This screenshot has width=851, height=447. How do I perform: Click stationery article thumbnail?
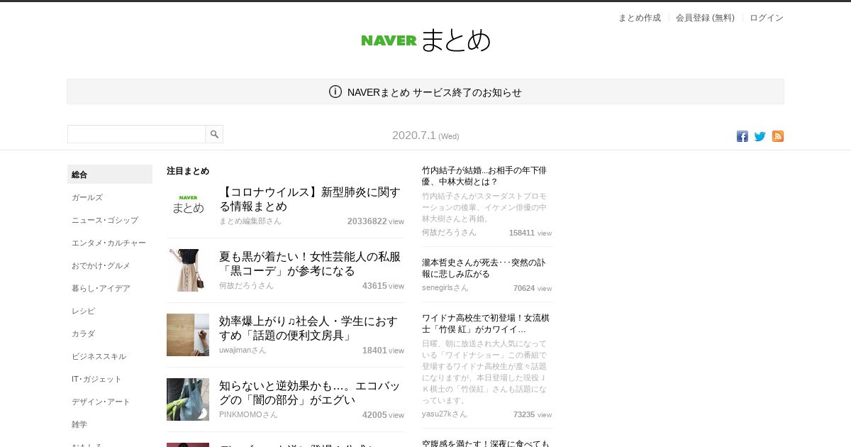click(188, 335)
